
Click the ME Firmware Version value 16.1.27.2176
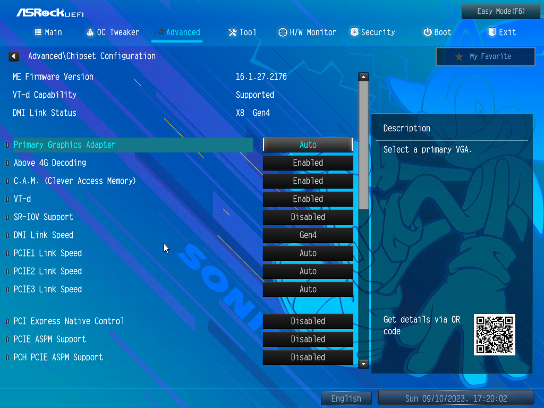[261, 76]
